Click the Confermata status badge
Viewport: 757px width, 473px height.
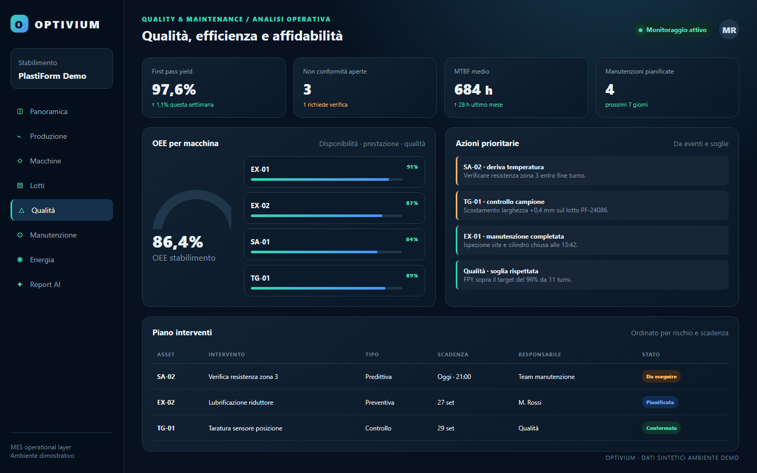point(661,428)
